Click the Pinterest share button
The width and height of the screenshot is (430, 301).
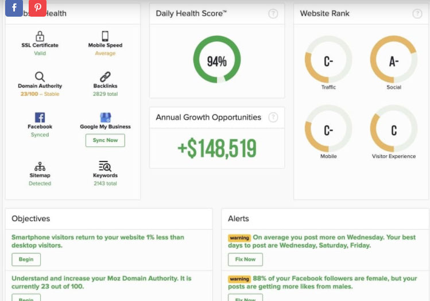(37, 8)
